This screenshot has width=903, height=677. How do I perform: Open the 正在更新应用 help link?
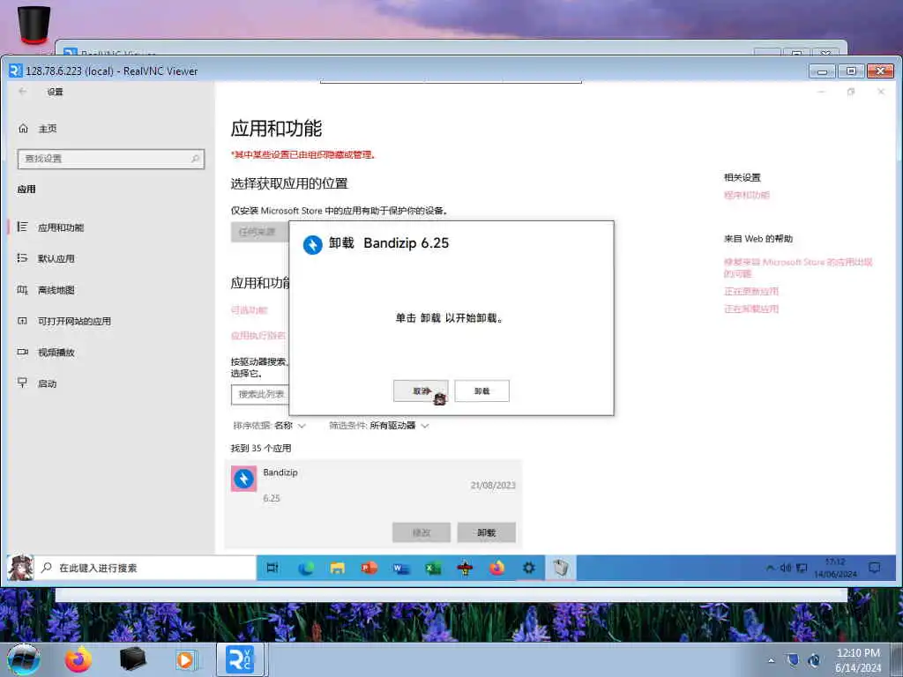coord(751,291)
